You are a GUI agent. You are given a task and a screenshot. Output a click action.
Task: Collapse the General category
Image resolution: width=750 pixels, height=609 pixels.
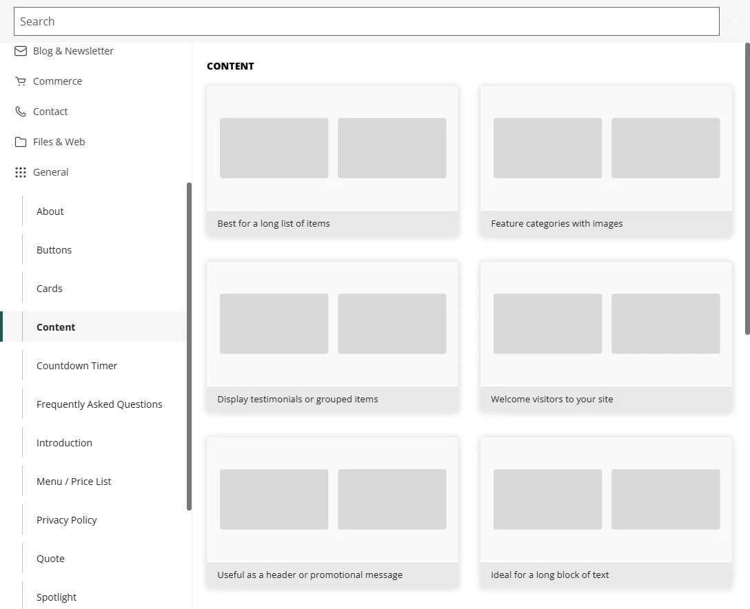pos(51,172)
